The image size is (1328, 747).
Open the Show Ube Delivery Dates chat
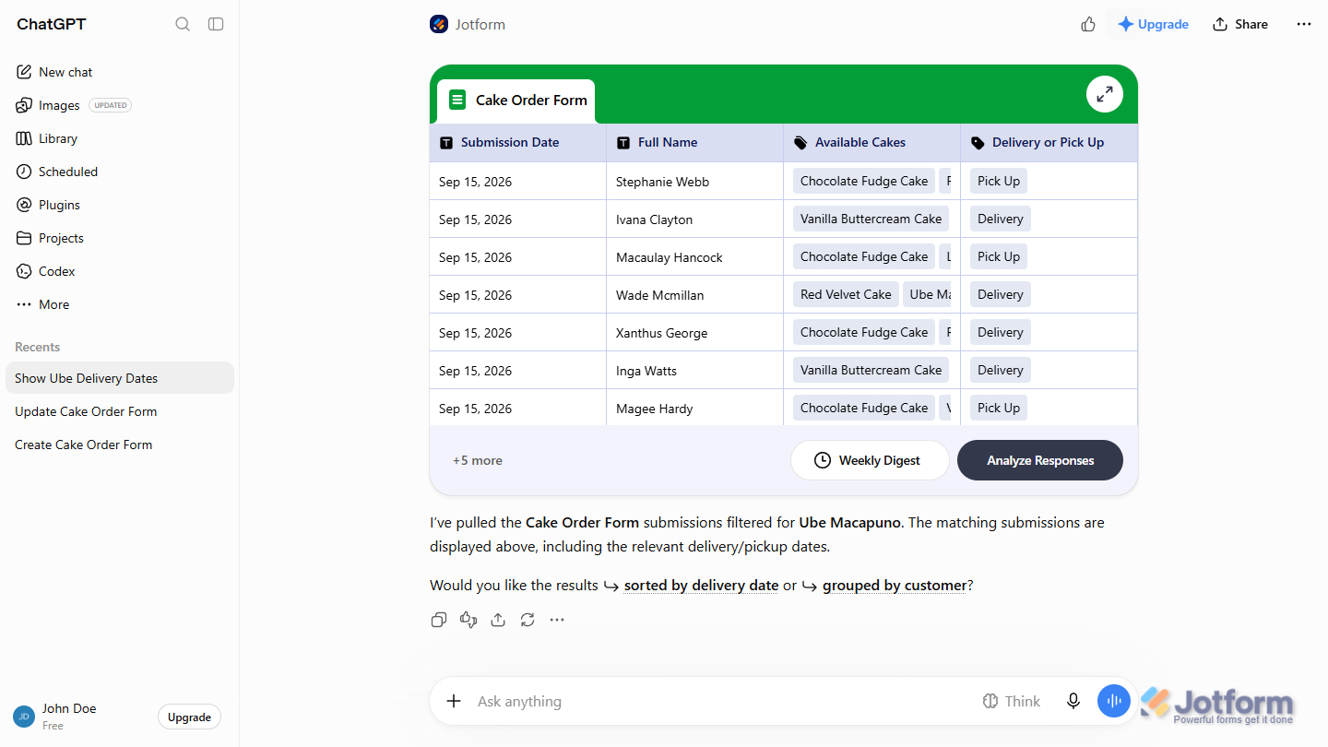(x=120, y=378)
